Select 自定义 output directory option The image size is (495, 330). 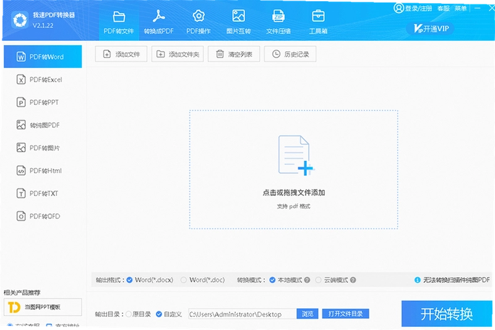coord(169,314)
